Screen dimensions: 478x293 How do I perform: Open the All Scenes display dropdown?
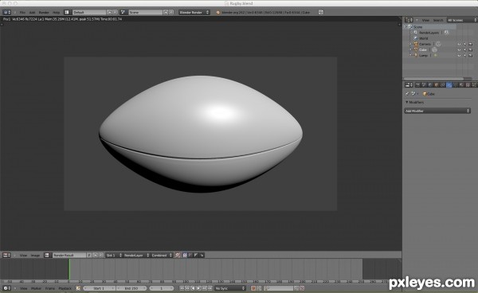(x=461, y=20)
